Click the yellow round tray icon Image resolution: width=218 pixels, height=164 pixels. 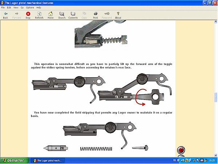[x=187, y=160]
